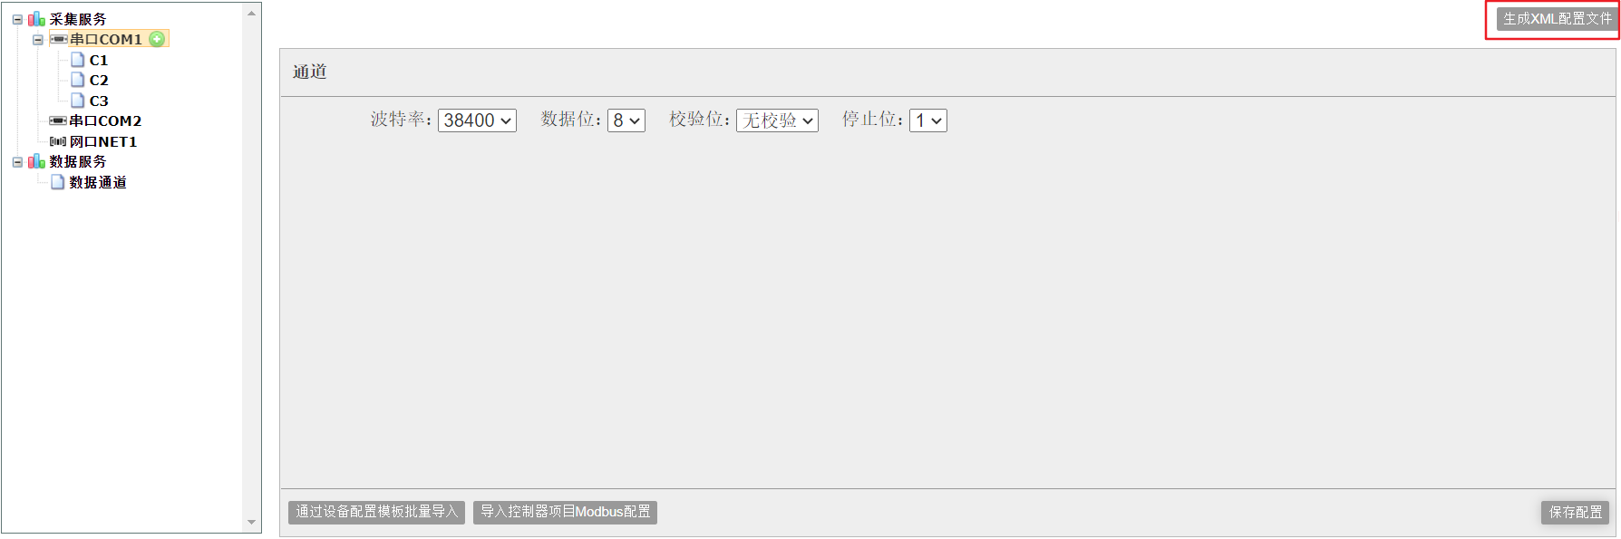Click the 生成XML配置文件 button
The width and height of the screenshot is (1621, 539).
click(1558, 19)
